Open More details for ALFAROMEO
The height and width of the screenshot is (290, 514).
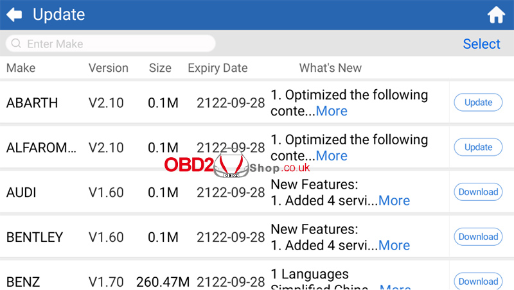tap(332, 156)
